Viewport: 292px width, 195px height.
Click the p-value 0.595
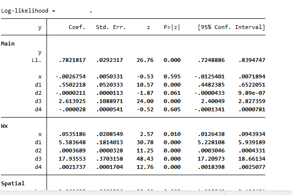172,76
